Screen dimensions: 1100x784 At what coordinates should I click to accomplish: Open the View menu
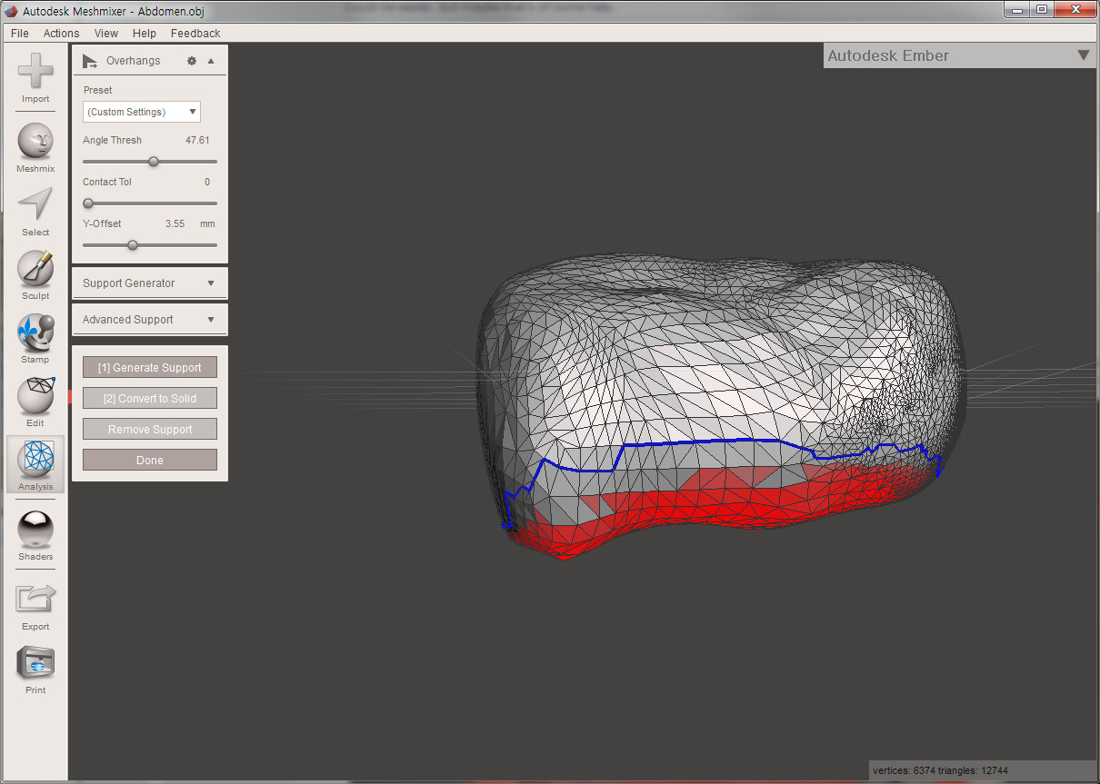[x=106, y=33]
